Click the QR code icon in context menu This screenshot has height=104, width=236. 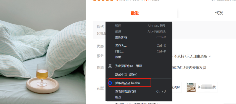click(110, 66)
